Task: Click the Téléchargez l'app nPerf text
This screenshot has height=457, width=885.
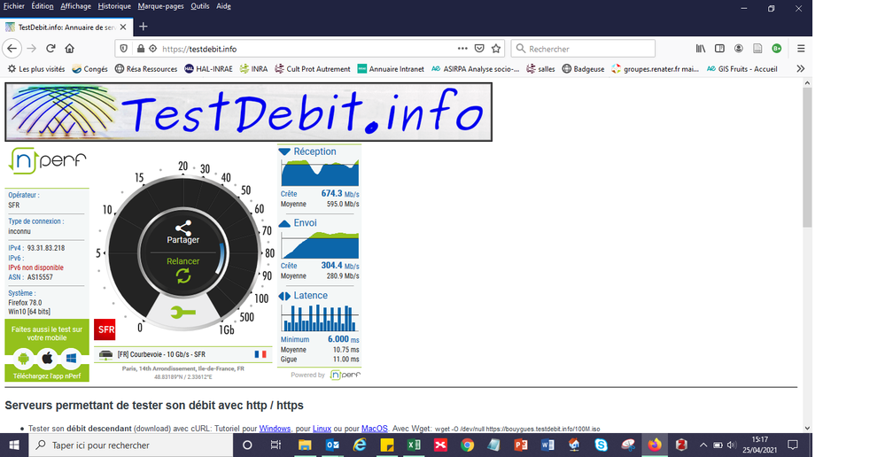Action: coord(47,376)
